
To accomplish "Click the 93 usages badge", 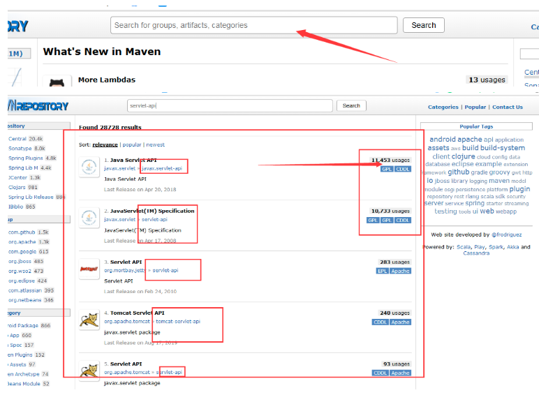I will click(397, 364).
